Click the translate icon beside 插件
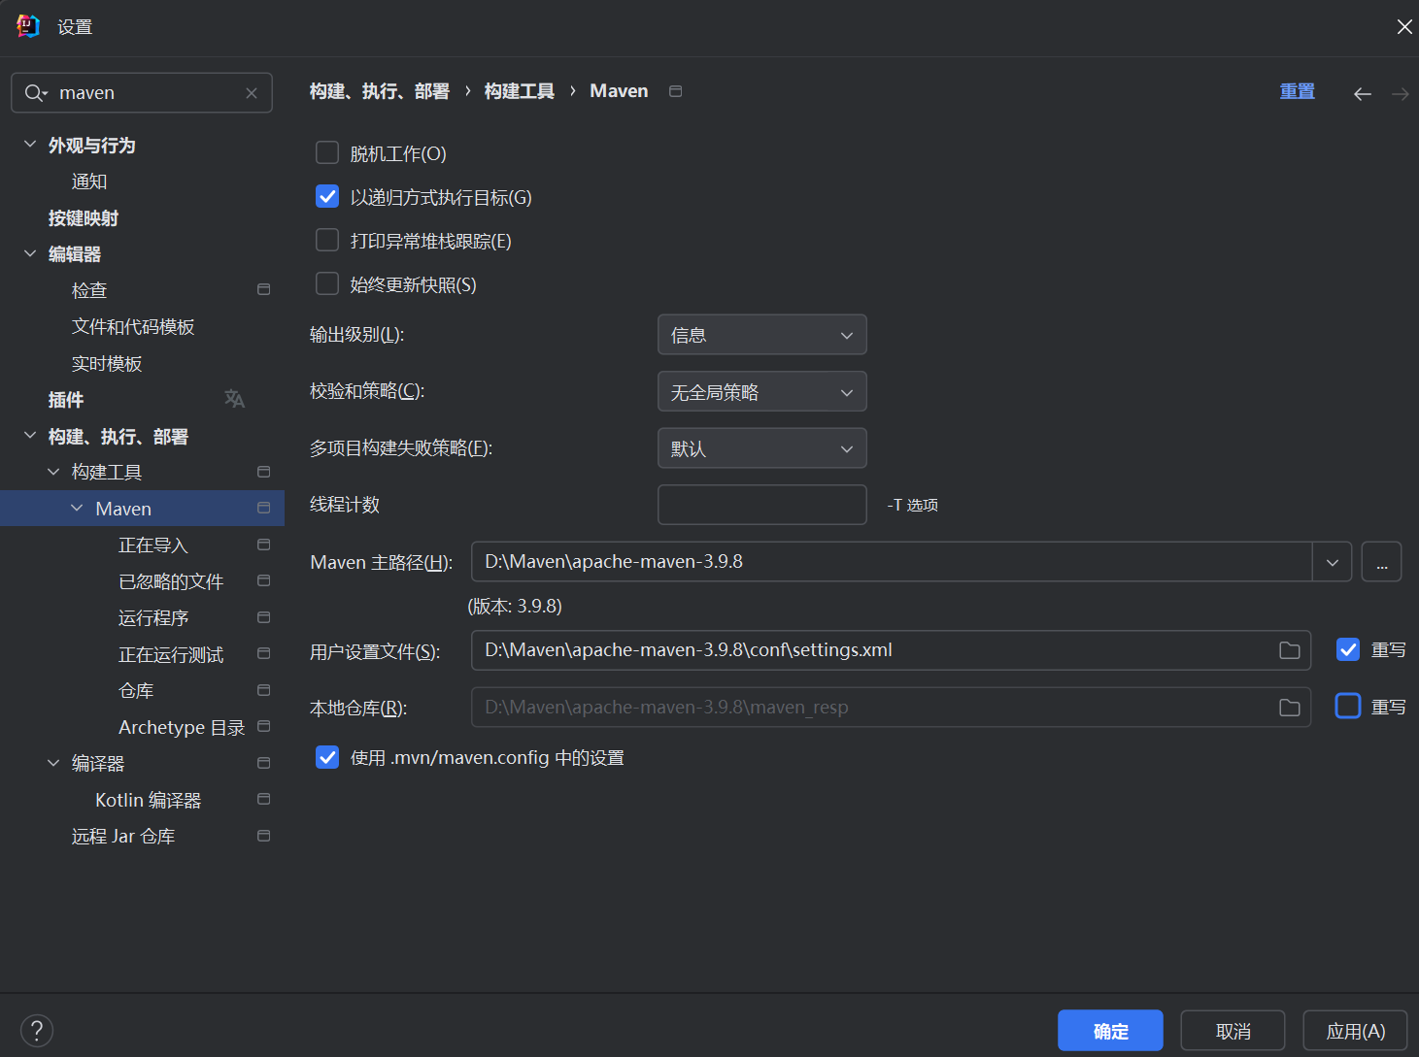 pos(234,399)
